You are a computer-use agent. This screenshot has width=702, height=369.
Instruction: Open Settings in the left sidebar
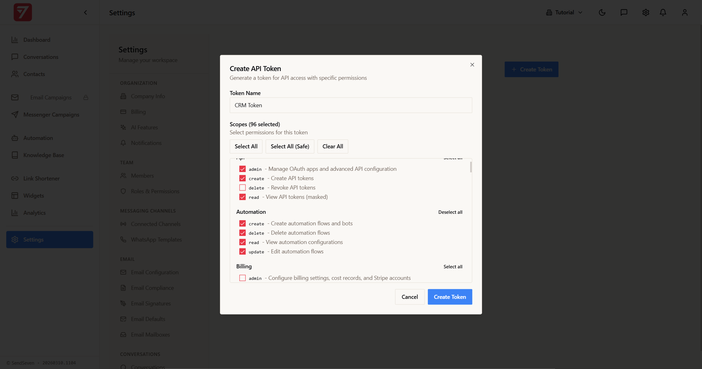coord(50,240)
